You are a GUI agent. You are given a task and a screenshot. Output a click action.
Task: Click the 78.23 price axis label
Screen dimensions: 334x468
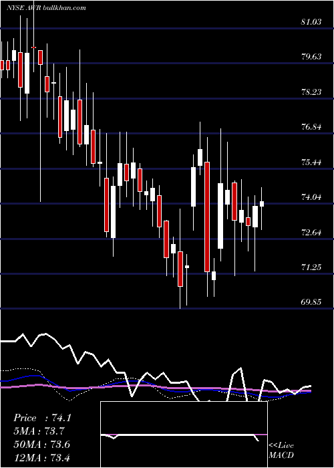(311, 92)
